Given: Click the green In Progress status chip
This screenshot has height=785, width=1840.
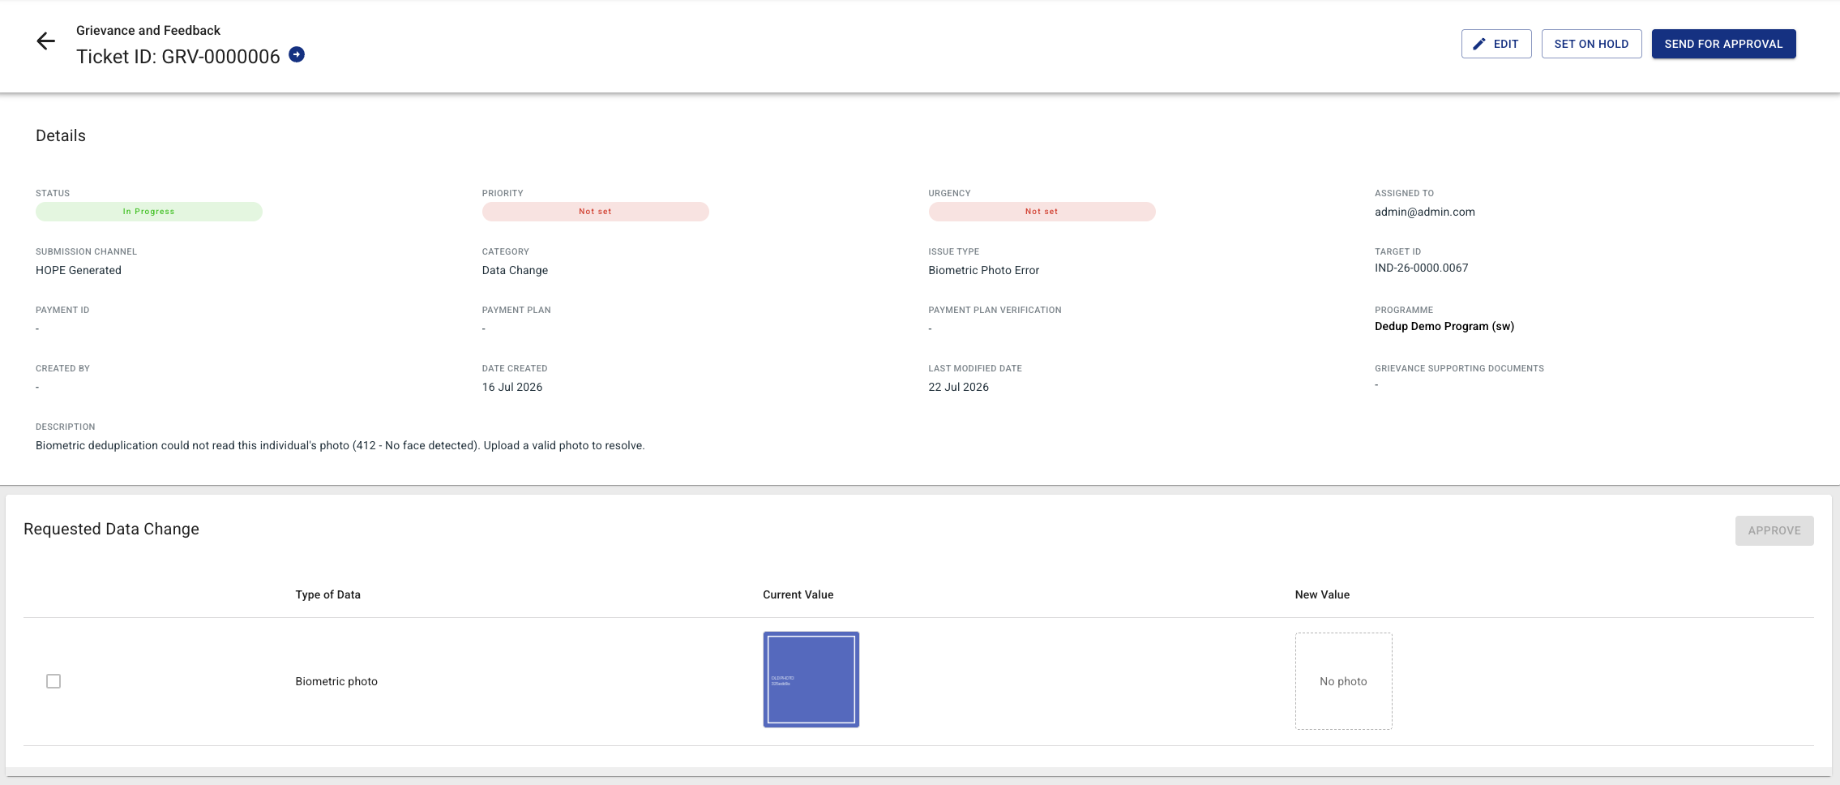Looking at the screenshot, I should [x=149, y=212].
